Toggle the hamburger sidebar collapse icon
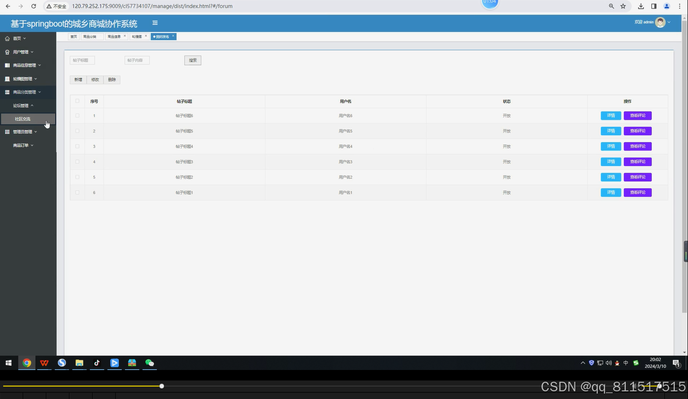The width and height of the screenshot is (688, 399). point(155,23)
